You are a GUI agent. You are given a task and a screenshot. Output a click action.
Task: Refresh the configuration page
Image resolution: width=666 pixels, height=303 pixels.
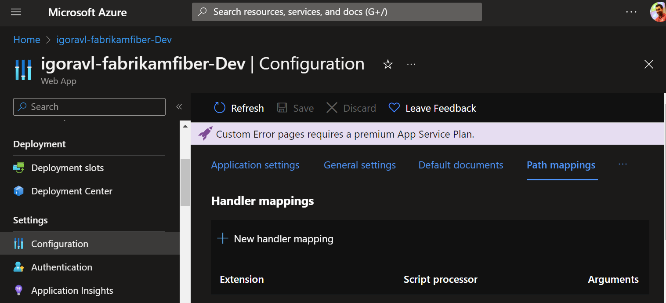click(x=239, y=108)
